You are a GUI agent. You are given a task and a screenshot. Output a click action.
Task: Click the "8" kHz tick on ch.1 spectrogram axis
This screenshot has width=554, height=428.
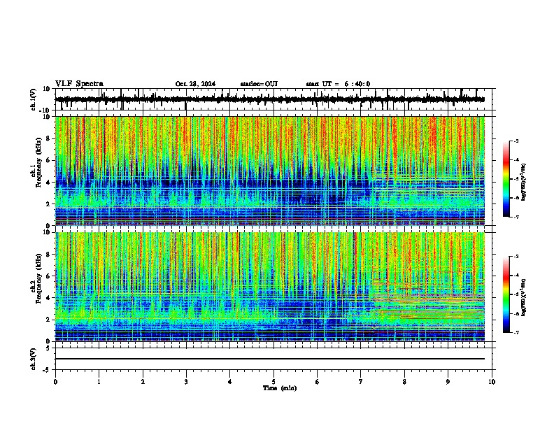49,138
